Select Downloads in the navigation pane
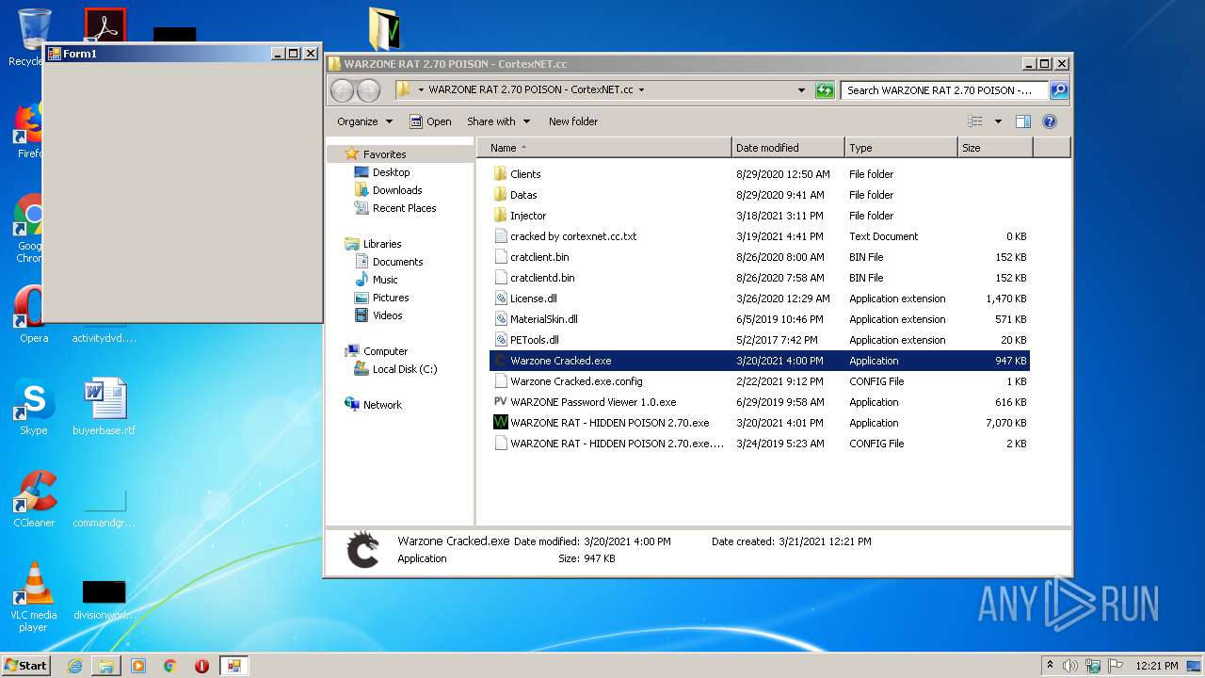This screenshot has width=1205, height=678. tap(396, 190)
